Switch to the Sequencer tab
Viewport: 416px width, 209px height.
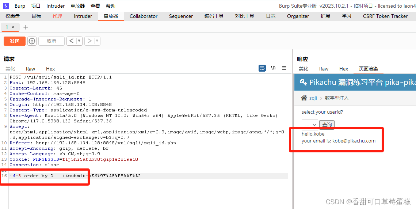(181, 16)
